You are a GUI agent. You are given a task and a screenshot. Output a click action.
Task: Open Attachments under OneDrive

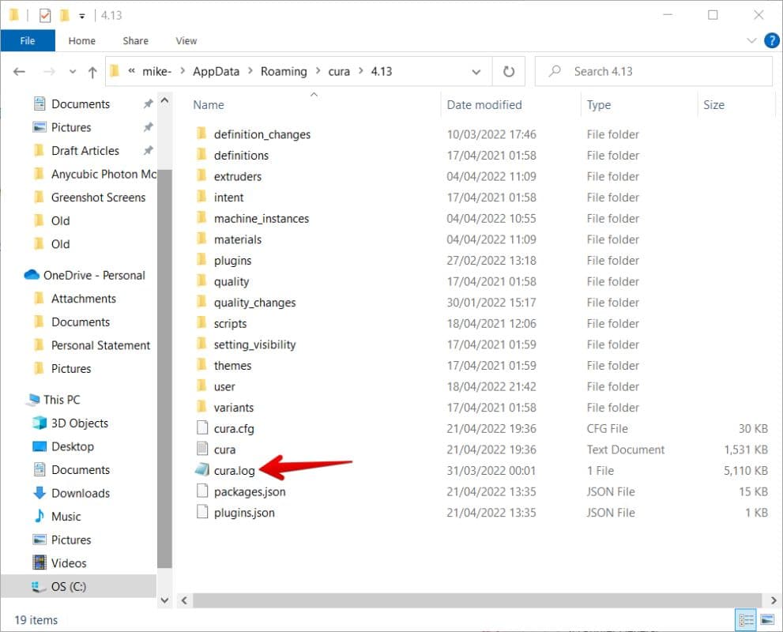(x=84, y=299)
